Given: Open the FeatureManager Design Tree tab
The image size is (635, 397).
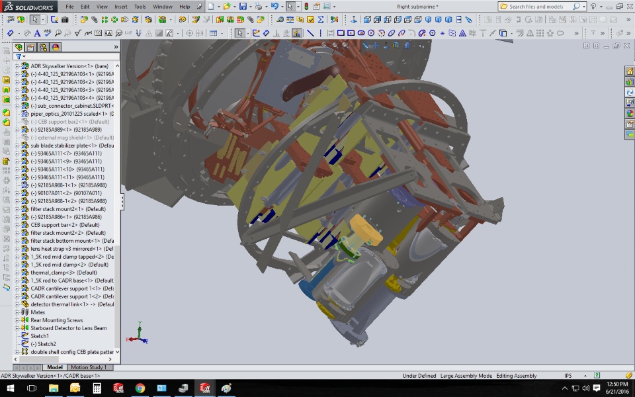Looking at the screenshot, I should click(19, 48).
